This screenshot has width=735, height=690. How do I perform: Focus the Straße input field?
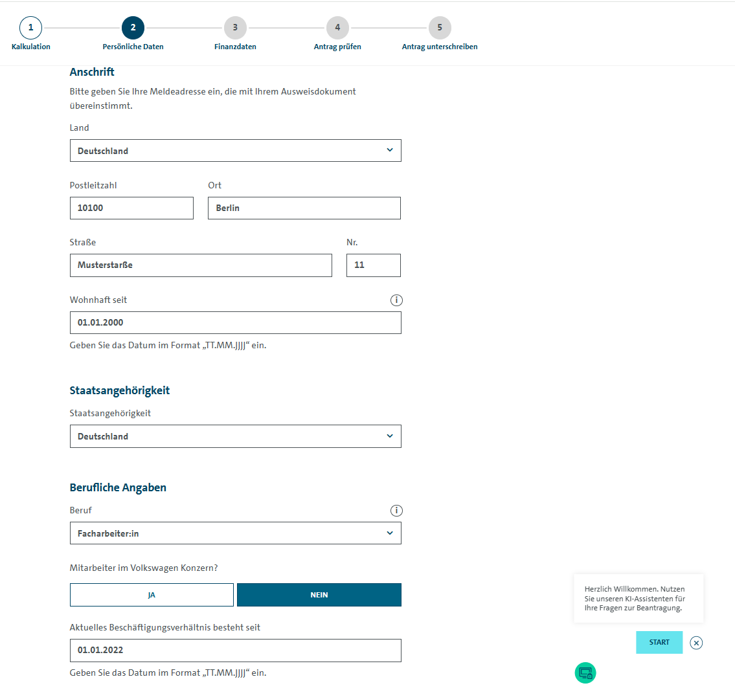(x=201, y=265)
